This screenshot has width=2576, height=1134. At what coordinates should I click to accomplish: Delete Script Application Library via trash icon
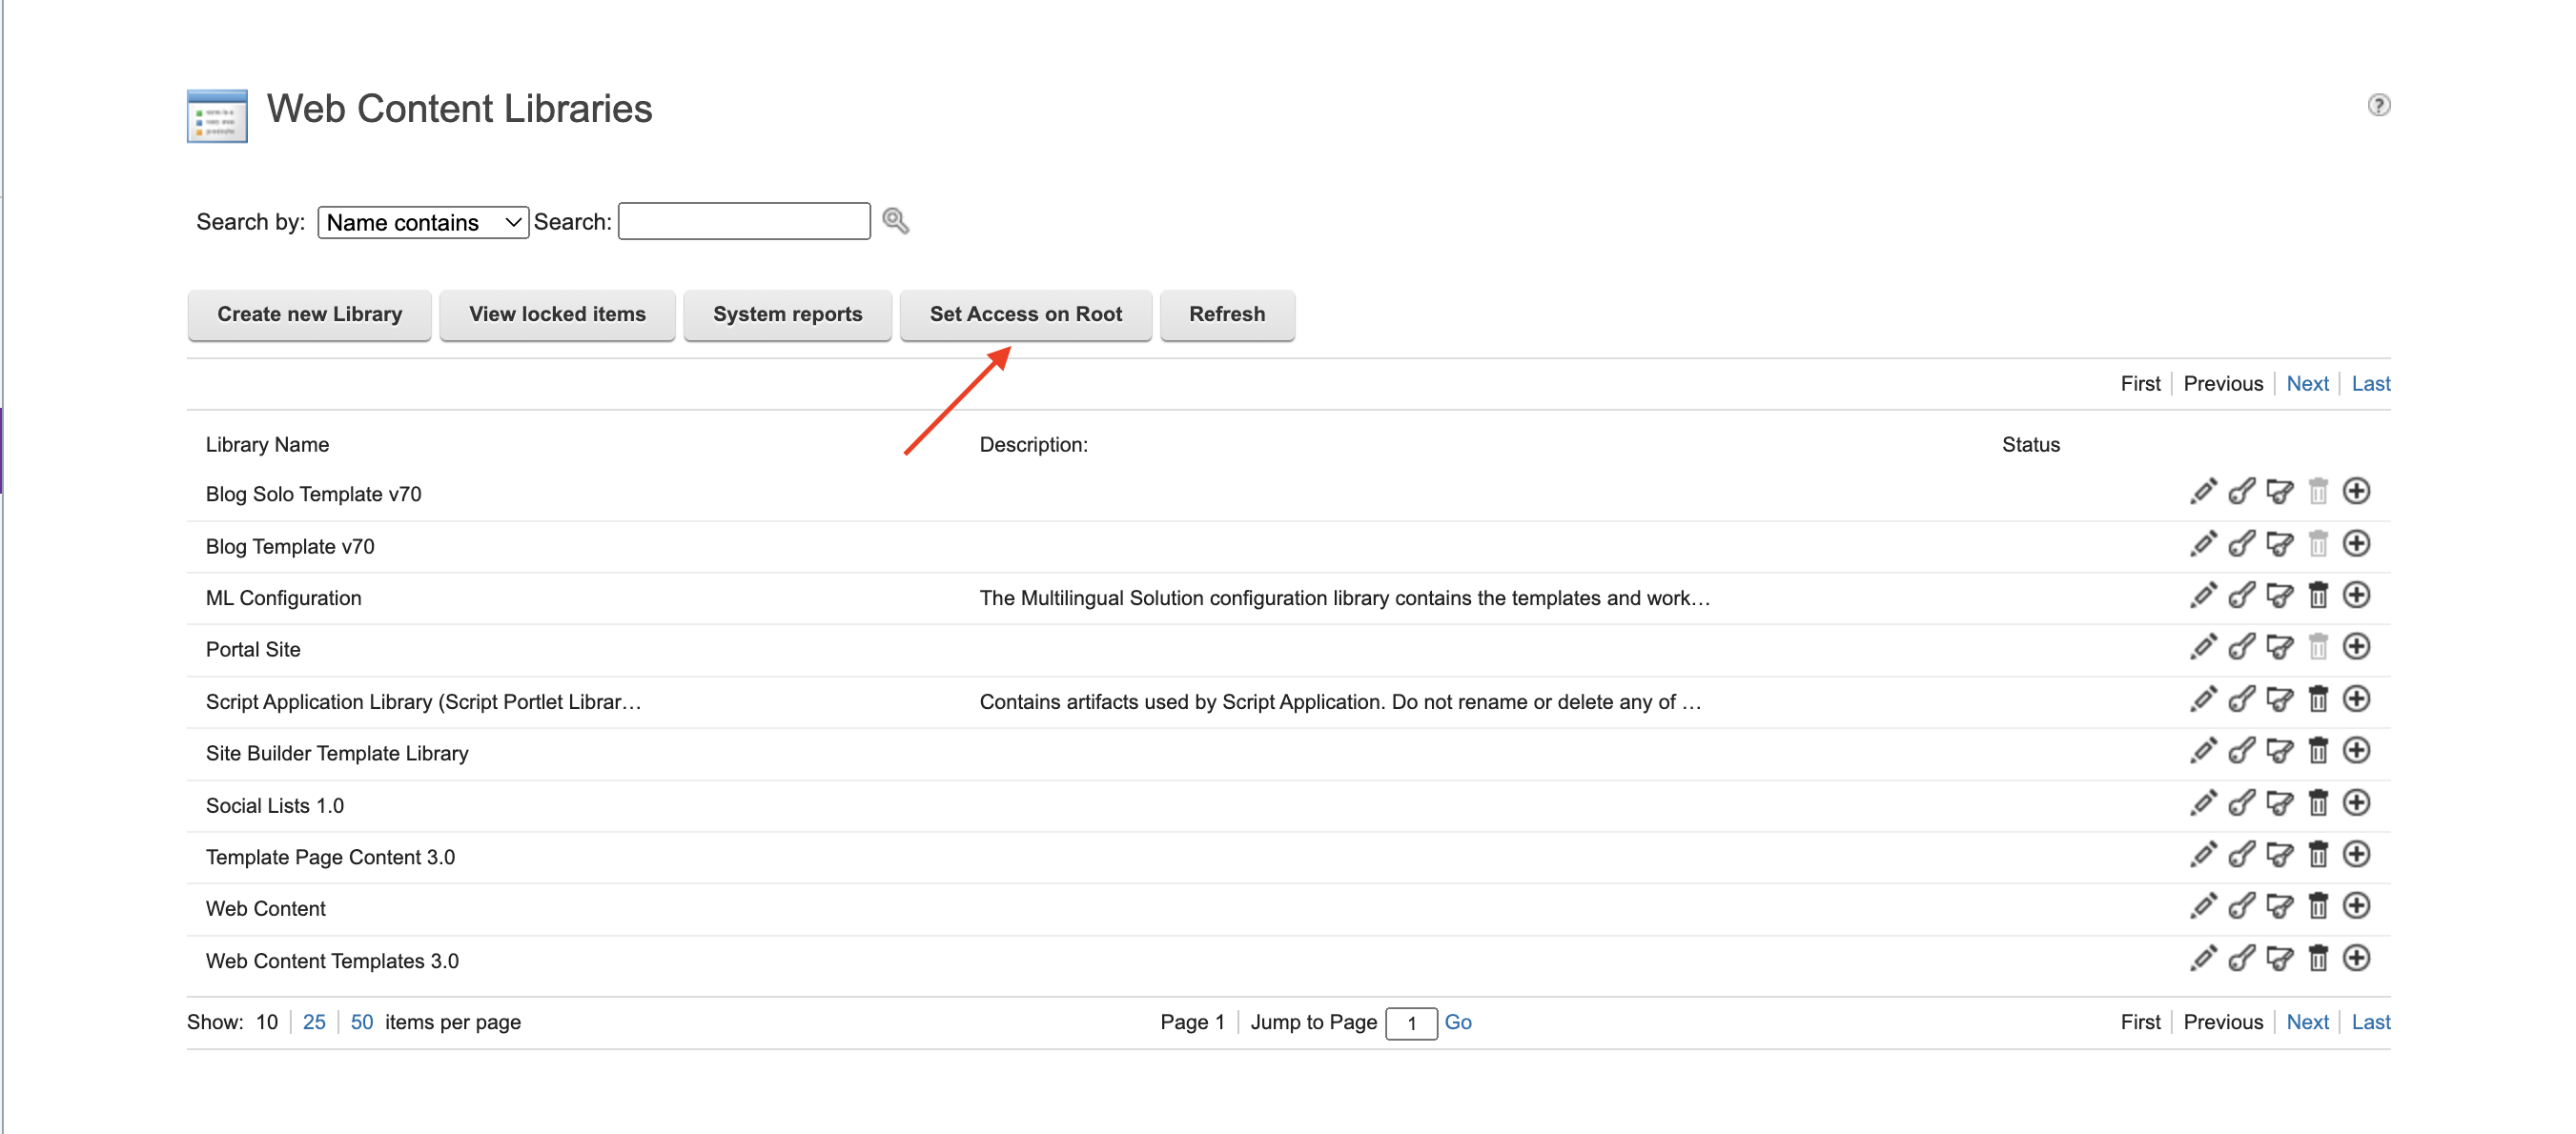(2319, 699)
